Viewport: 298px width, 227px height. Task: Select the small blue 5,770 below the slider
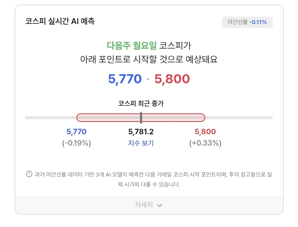76,132
